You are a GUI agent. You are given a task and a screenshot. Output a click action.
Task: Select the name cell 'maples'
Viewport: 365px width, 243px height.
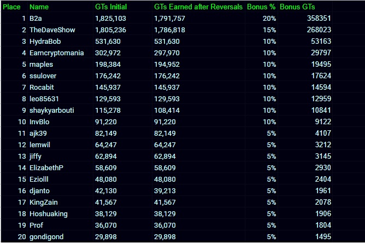(x=41, y=65)
